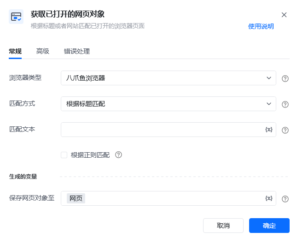Click the 匹配方式 label

click(22, 103)
